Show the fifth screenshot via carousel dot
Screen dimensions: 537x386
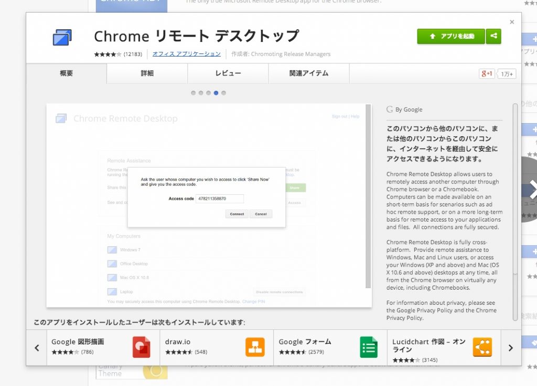point(223,93)
